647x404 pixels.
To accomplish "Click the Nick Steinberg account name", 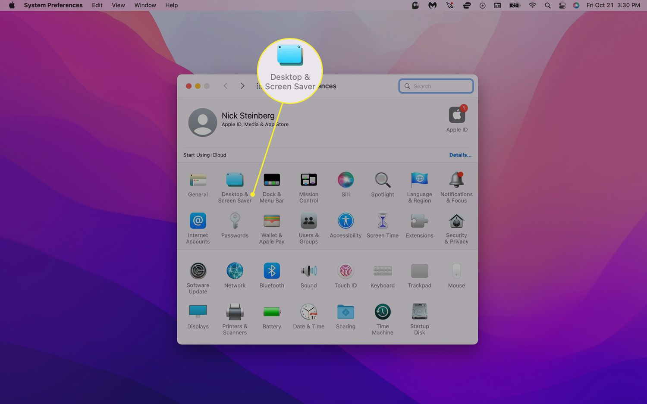I will point(248,116).
